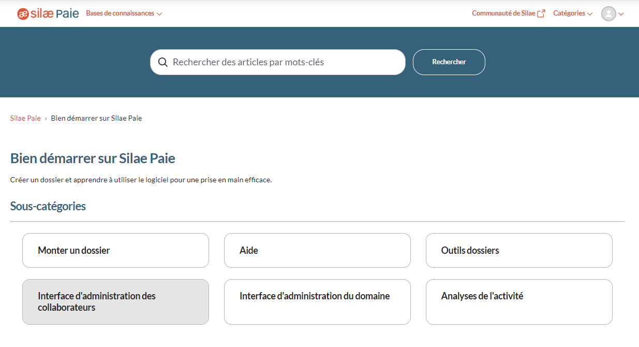Open Interface d'administration des collaborateurs
Screen dimensions: 639x347
pos(115,302)
